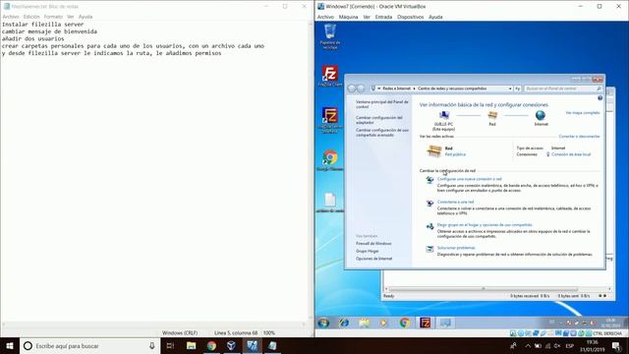Open Notepad Archivo menu
The width and height of the screenshot is (629, 354).
[11, 17]
